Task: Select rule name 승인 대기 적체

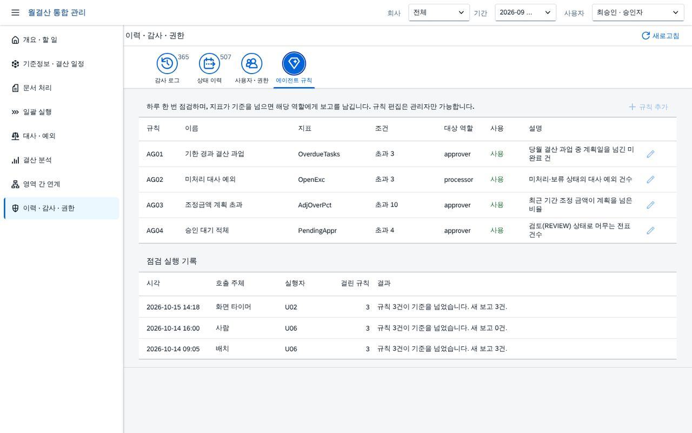Action: click(207, 230)
